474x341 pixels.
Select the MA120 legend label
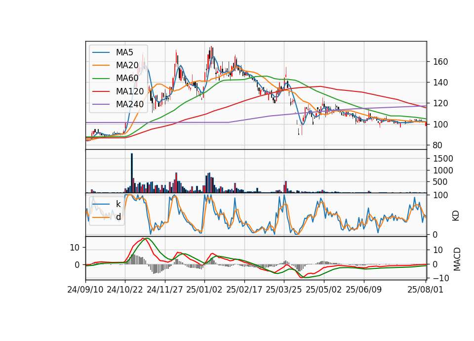(x=130, y=91)
